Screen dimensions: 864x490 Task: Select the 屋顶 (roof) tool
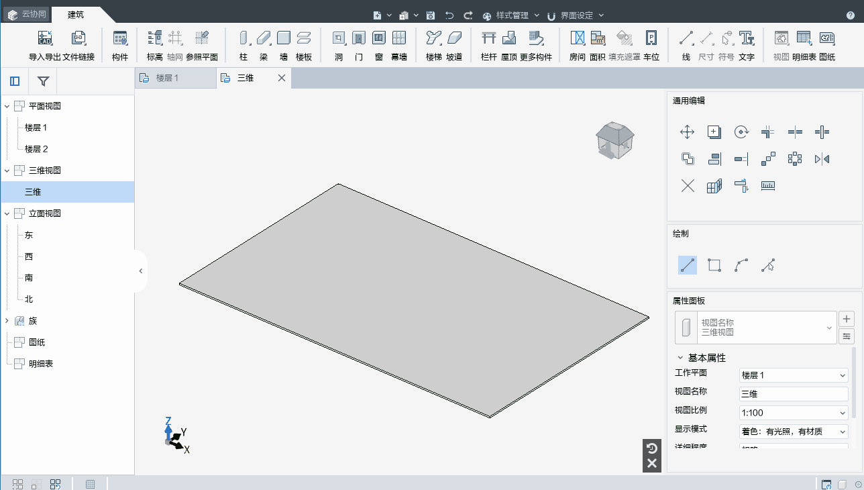point(509,45)
